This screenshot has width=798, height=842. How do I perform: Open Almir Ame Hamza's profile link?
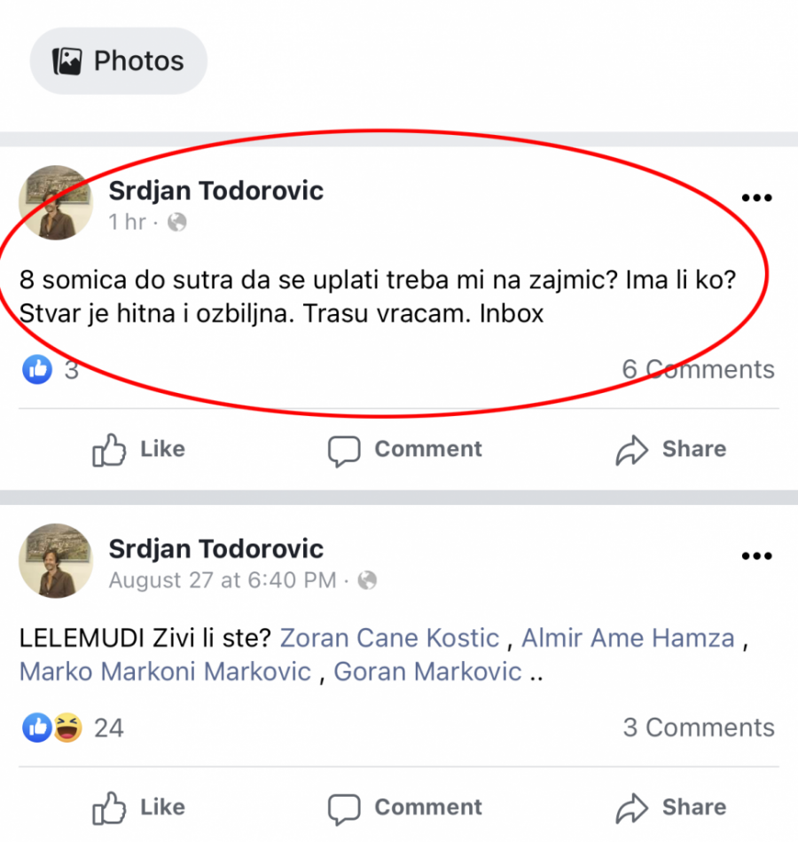(x=628, y=638)
